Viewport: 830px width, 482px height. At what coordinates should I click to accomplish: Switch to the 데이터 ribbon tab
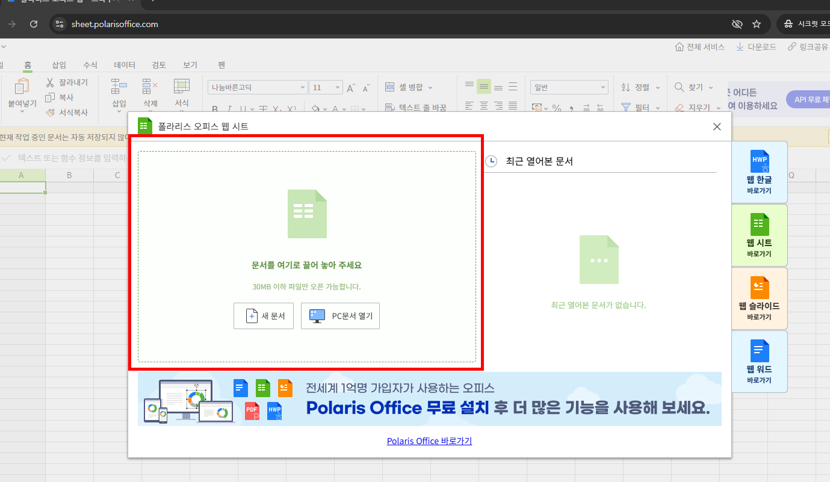124,64
